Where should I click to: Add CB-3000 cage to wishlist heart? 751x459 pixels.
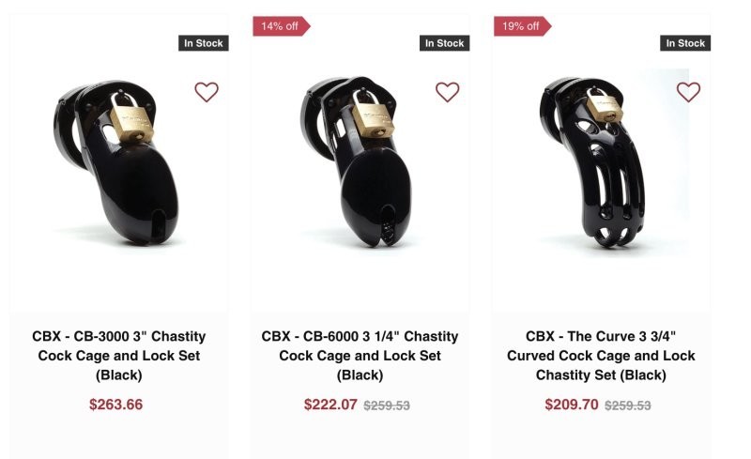[x=207, y=92]
